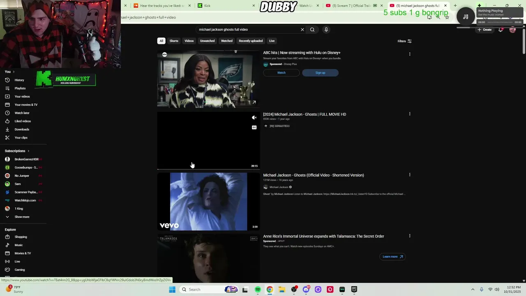Clear the YouTube search box with X

[302, 30]
